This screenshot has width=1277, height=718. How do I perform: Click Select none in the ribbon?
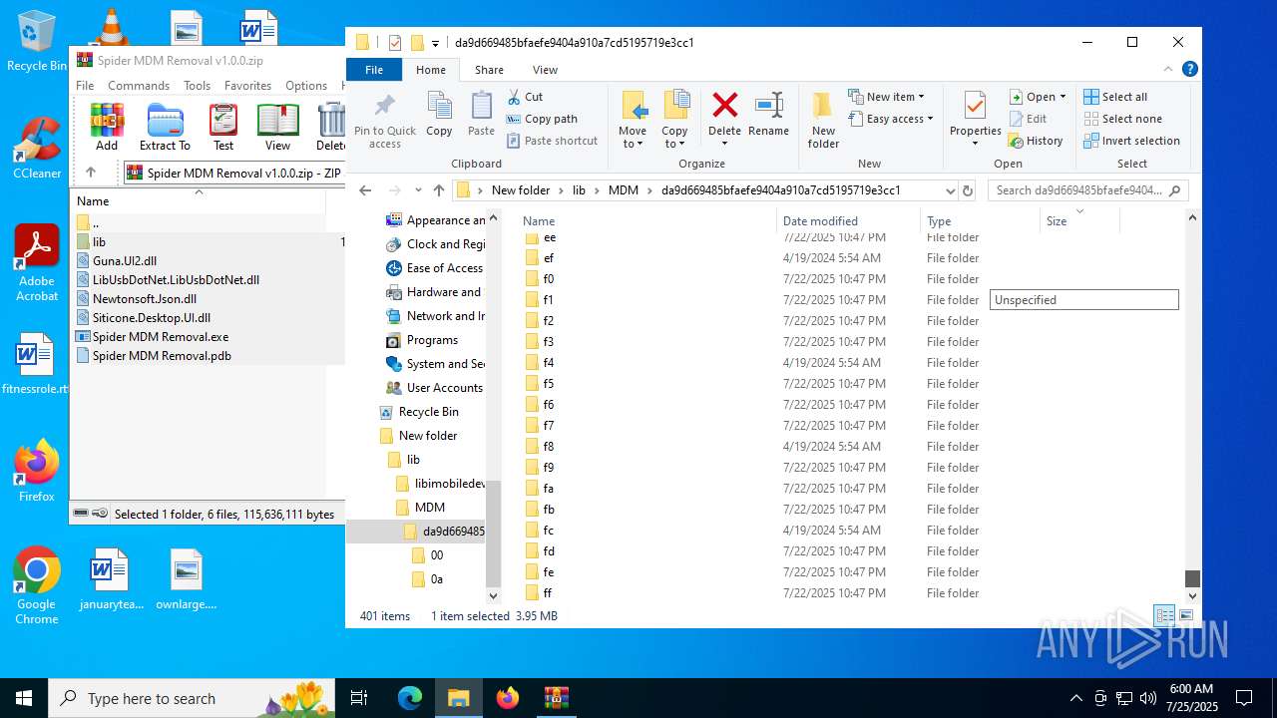pos(1122,119)
